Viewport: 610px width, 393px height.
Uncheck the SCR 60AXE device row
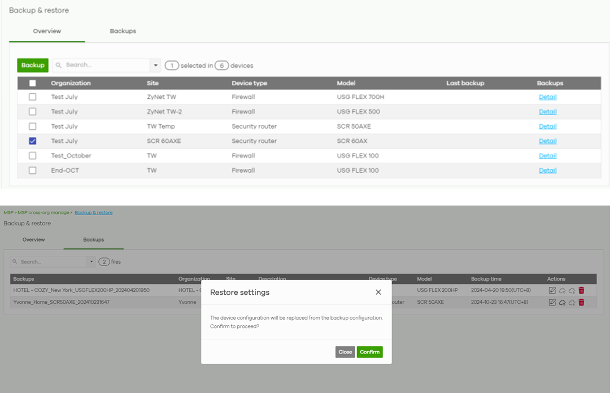click(33, 141)
